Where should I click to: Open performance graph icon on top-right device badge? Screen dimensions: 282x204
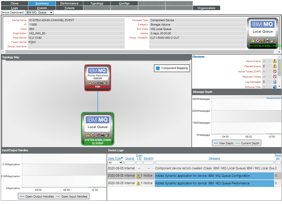(263, 41)
